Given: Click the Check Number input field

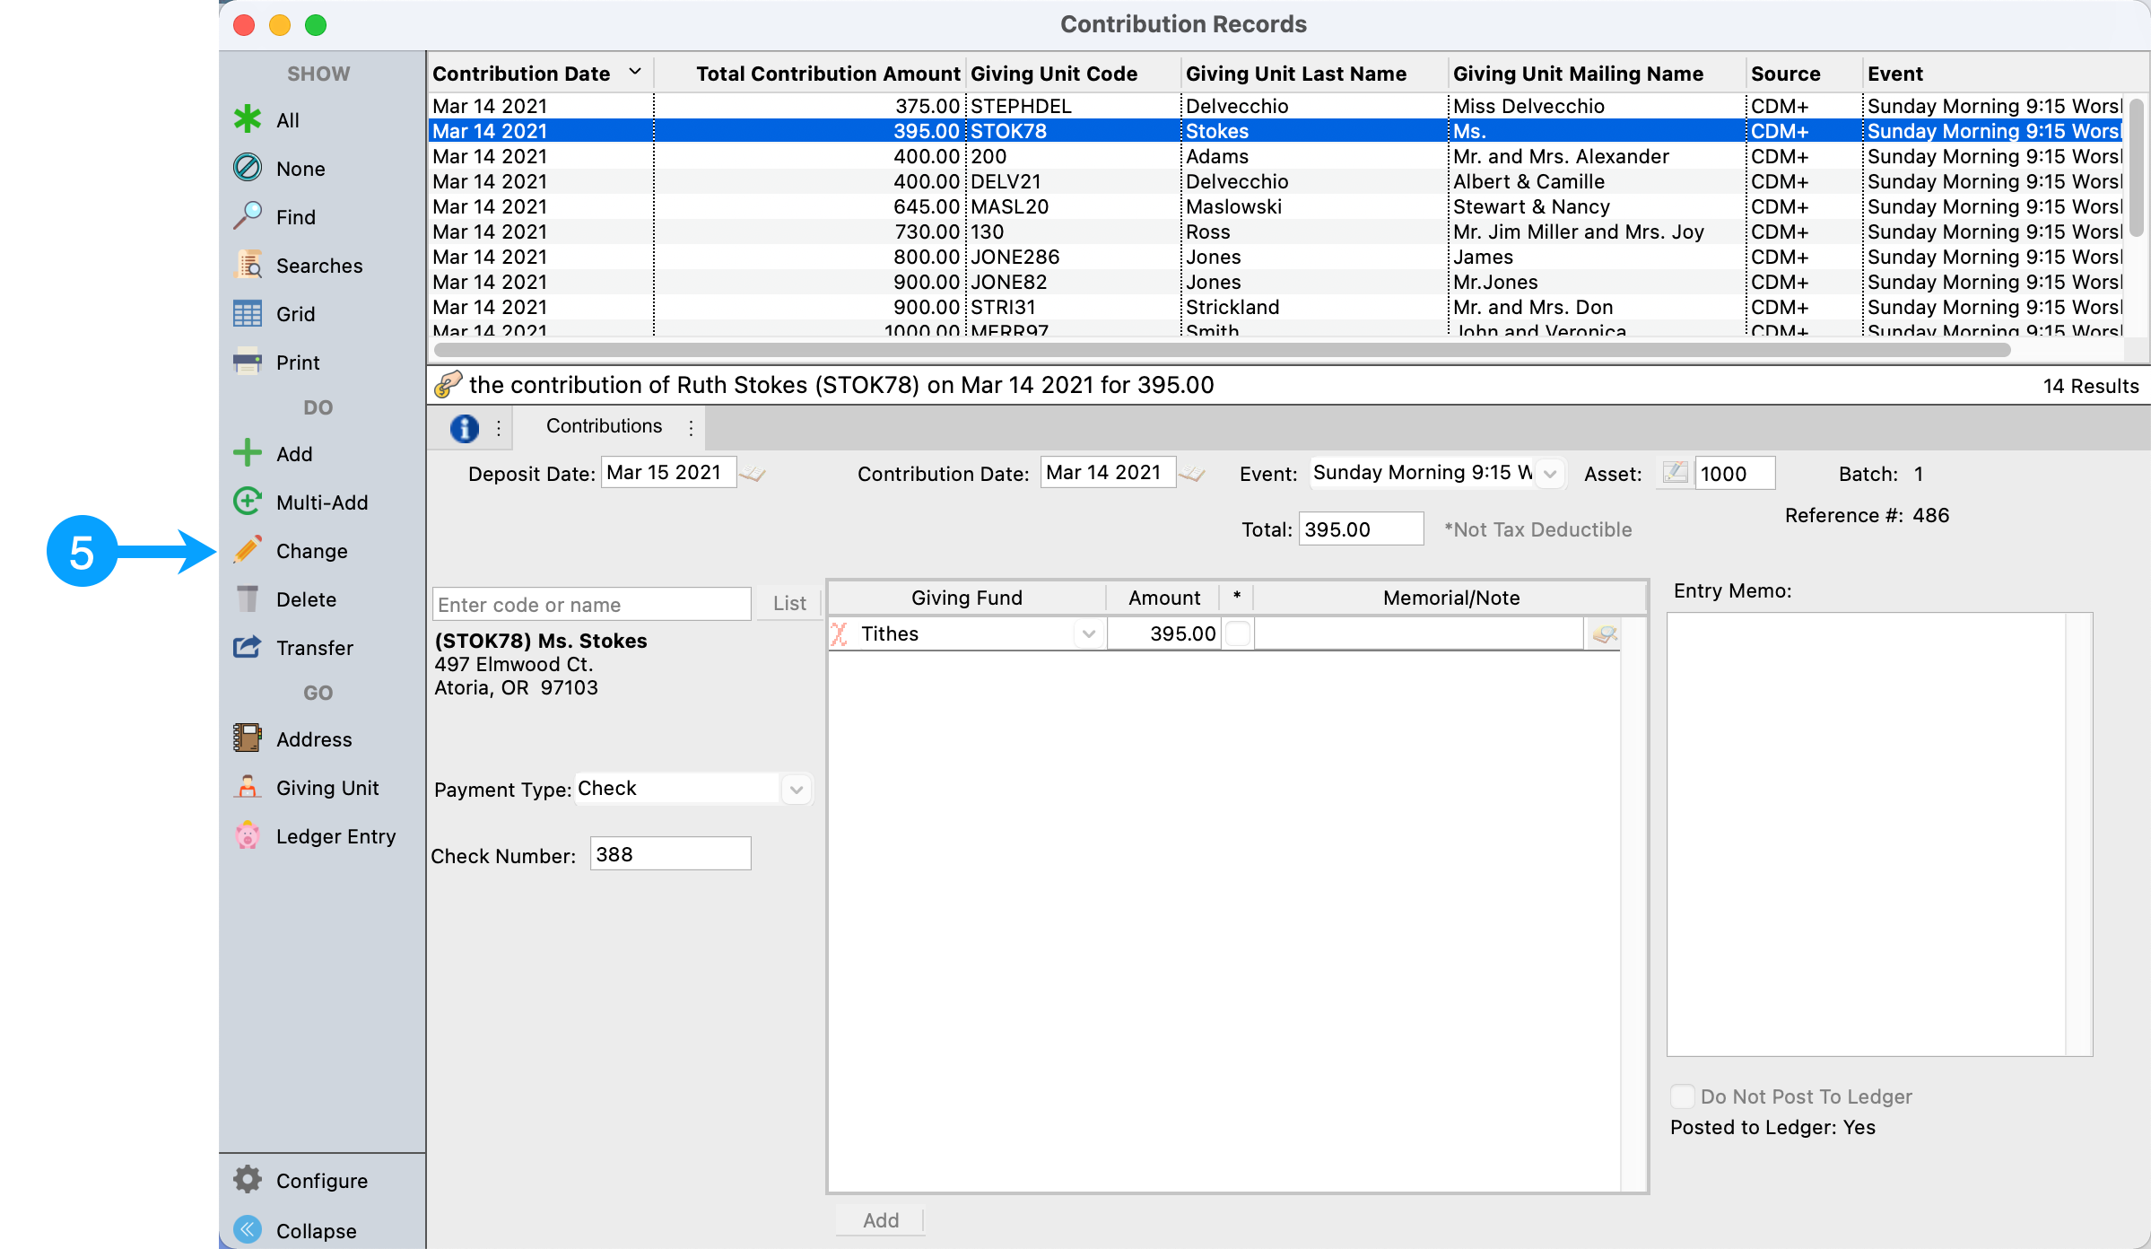Looking at the screenshot, I should coord(670,853).
